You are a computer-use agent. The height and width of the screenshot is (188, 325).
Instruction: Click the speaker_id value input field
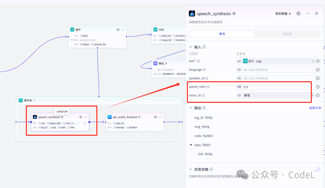pos(279,78)
